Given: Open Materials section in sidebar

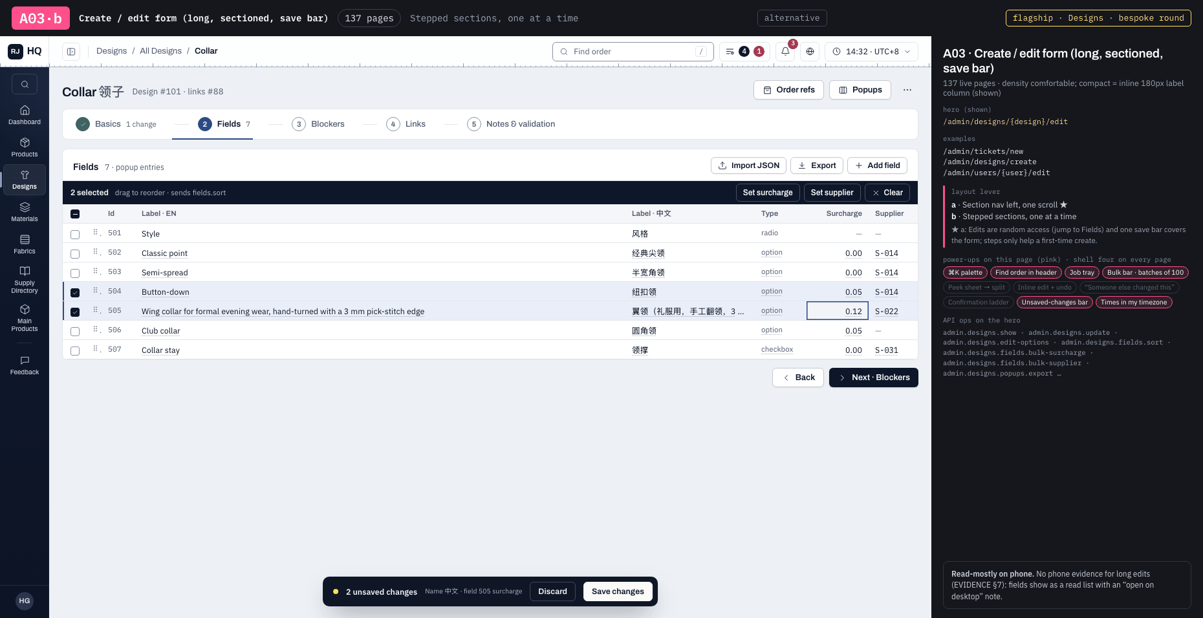Looking at the screenshot, I should pyautogui.click(x=25, y=212).
